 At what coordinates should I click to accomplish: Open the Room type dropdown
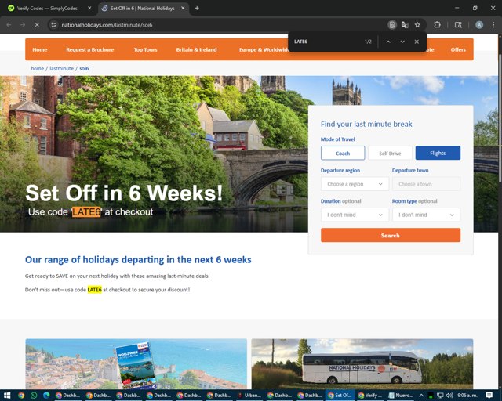[426, 215]
